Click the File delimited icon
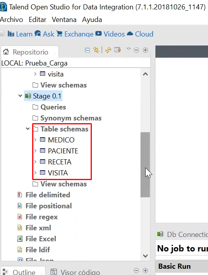This screenshot has height=275, width=208. pos(20,195)
